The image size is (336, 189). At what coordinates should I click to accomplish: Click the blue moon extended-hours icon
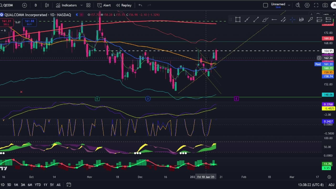[x=77, y=15]
